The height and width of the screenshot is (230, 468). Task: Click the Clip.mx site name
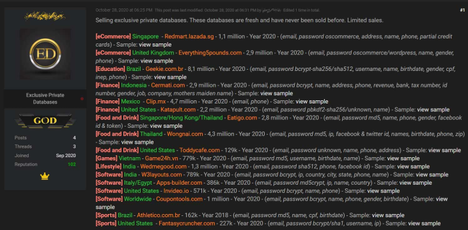coord(156,102)
